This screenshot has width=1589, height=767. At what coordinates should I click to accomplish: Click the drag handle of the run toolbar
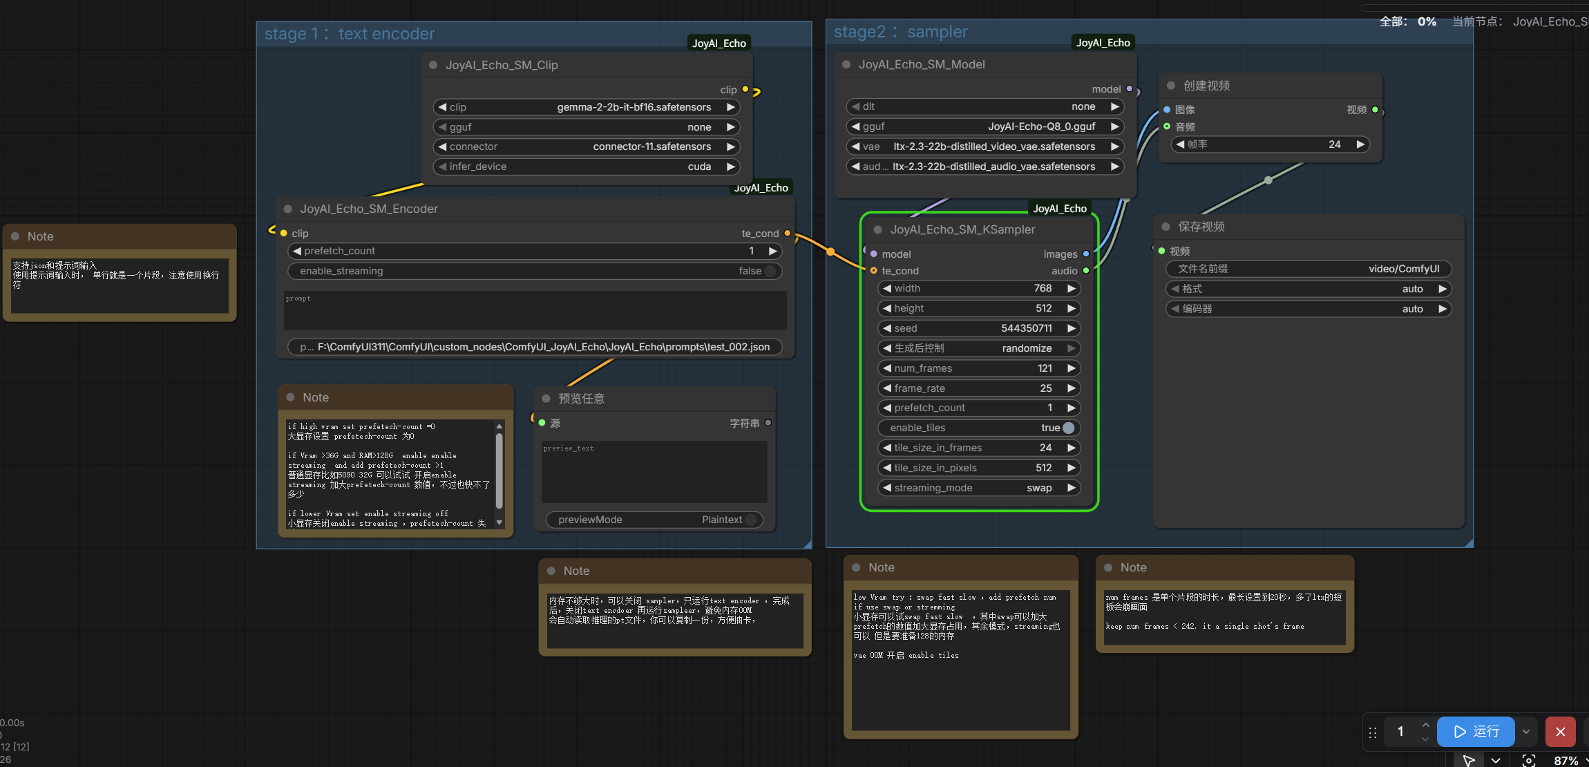tap(1373, 732)
